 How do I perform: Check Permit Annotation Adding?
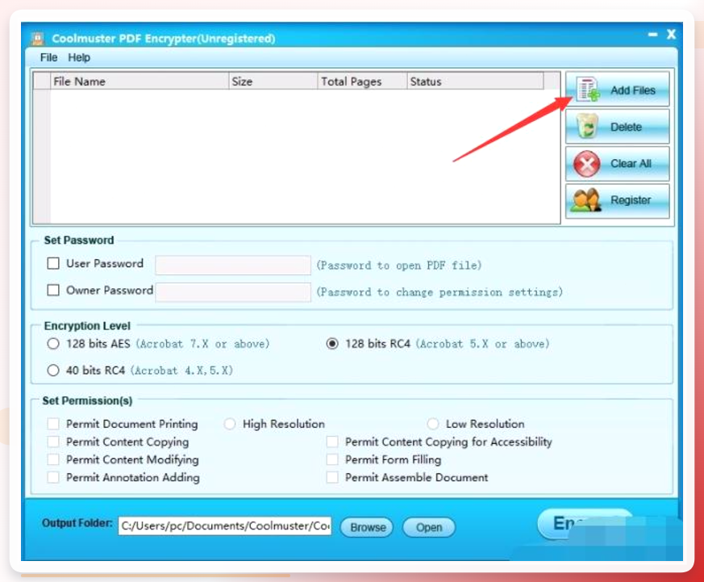pos(53,477)
